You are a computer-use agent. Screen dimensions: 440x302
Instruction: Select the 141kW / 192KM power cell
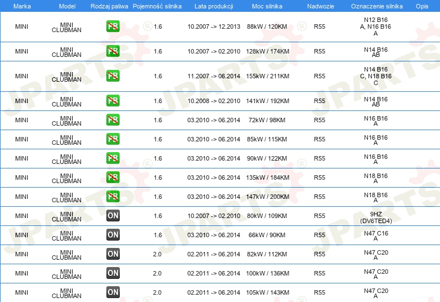tap(267, 101)
